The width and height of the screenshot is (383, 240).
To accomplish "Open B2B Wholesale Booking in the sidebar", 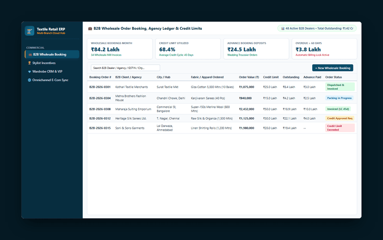I will tap(52, 54).
